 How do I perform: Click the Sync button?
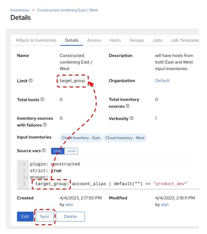[45, 217]
